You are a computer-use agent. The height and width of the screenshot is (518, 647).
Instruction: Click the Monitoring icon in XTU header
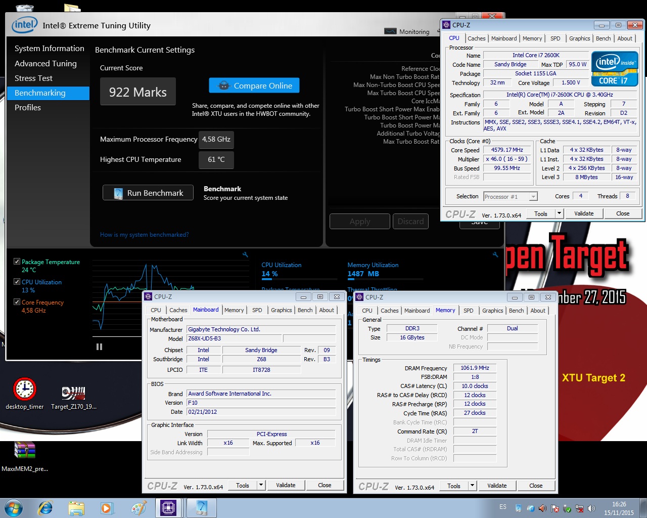[x=390, y=31]
